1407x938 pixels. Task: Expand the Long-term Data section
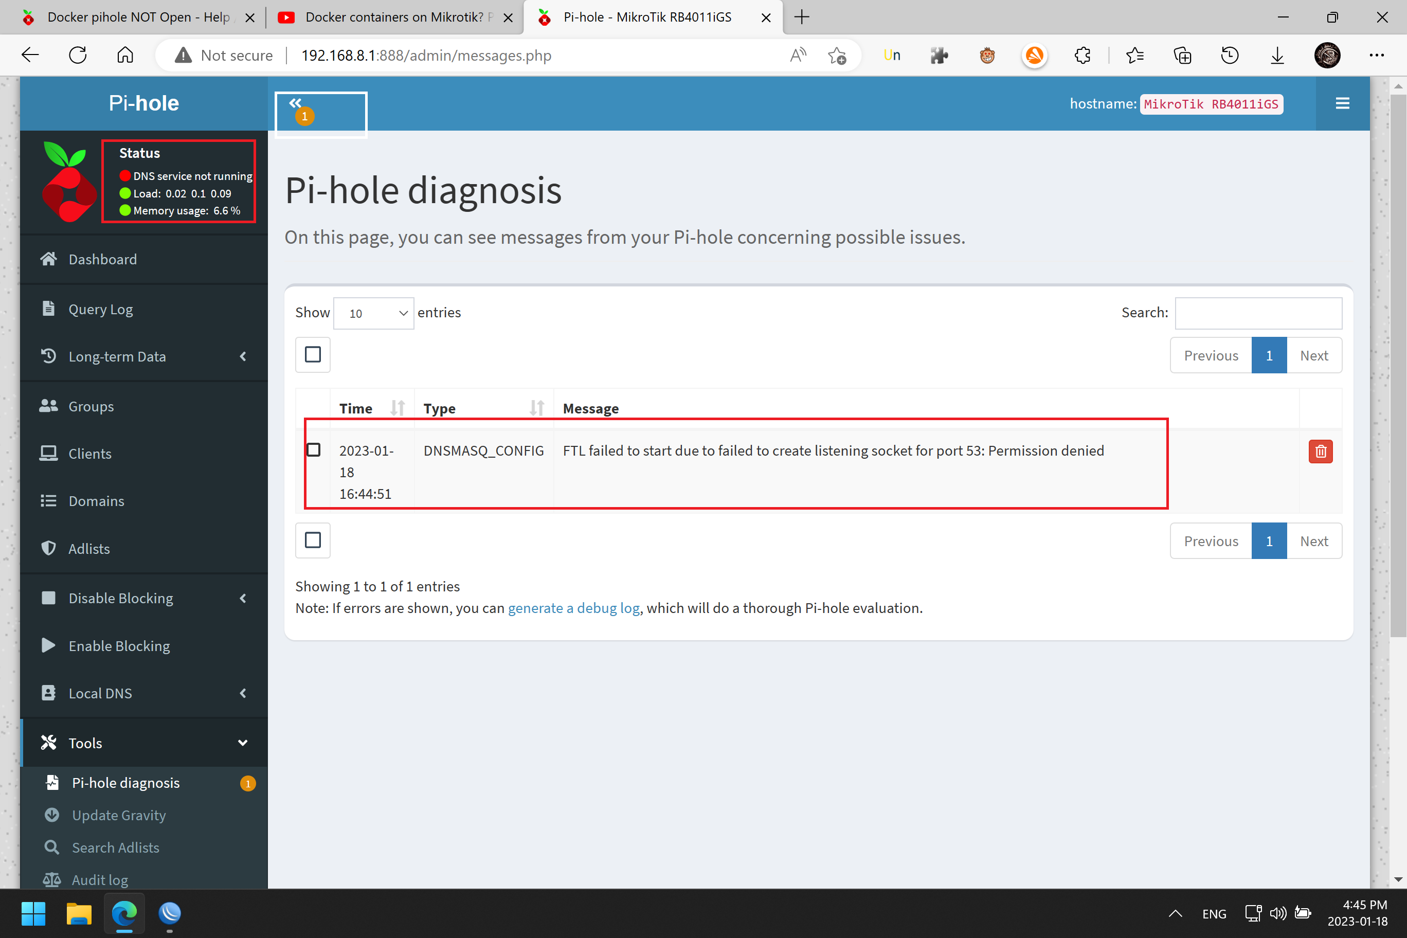click(243, 356)
